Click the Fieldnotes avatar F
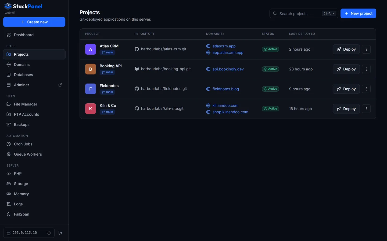Image resolution: width=387 pixels, height=241 pixels. (x=91, y=89)
